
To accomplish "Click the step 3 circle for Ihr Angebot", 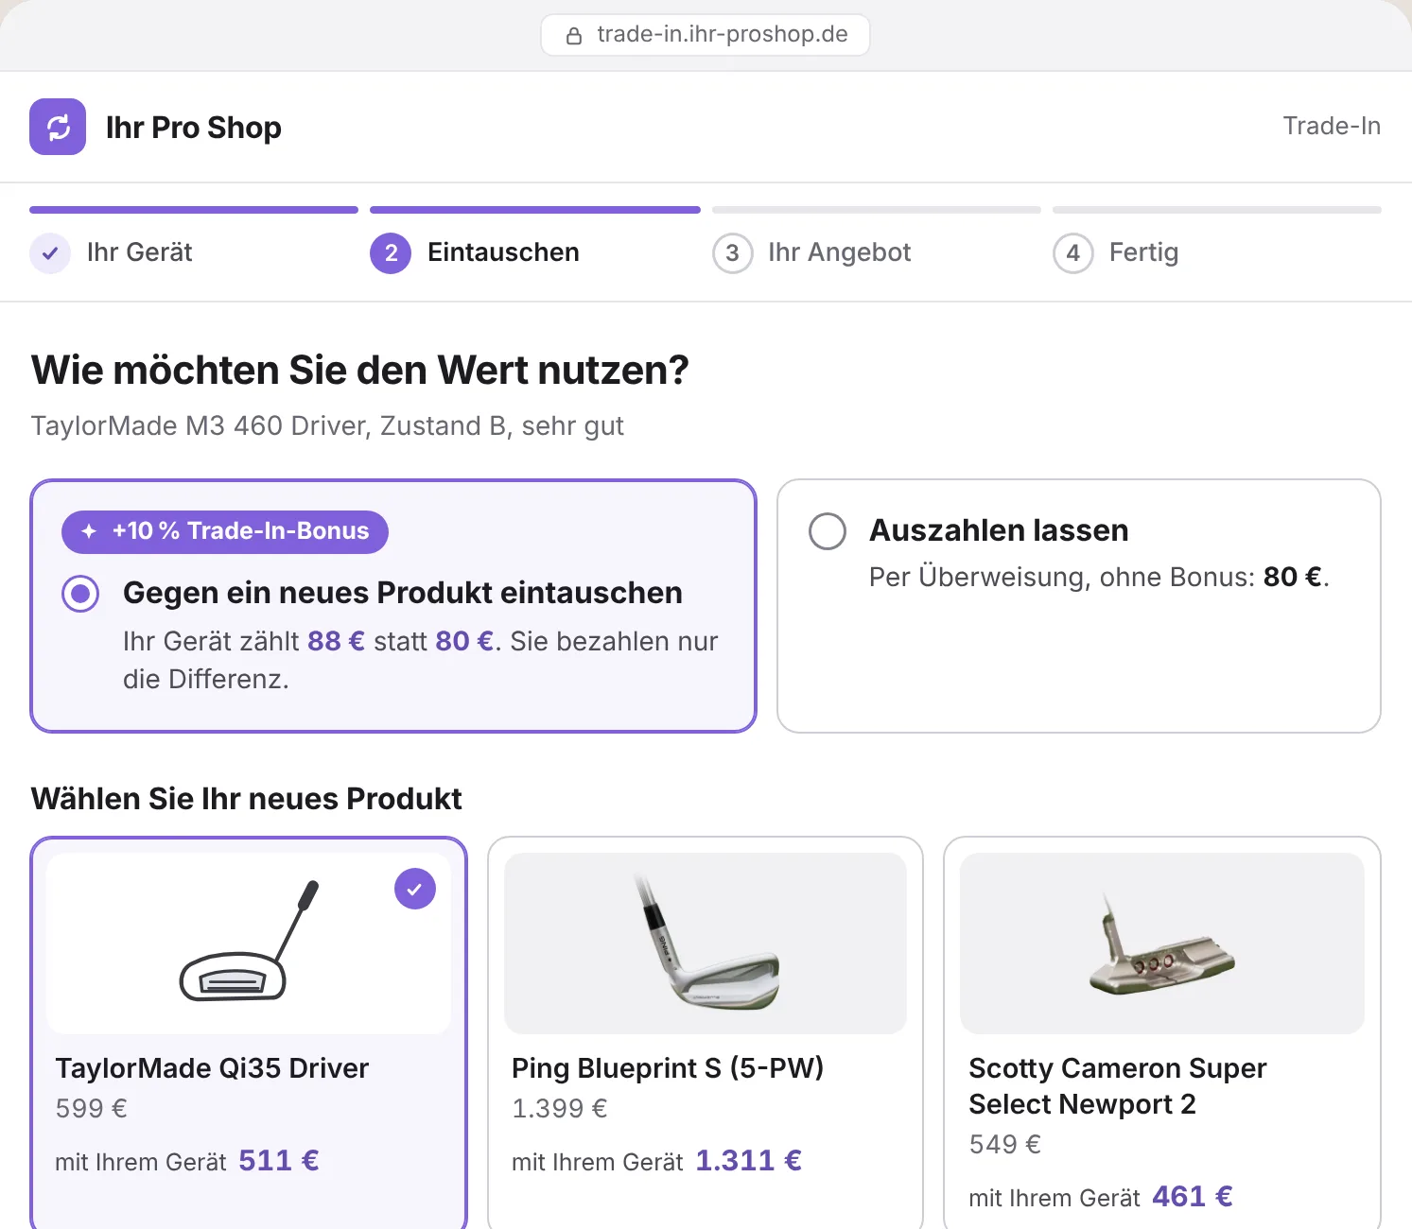I will click(x=732, y=253).
